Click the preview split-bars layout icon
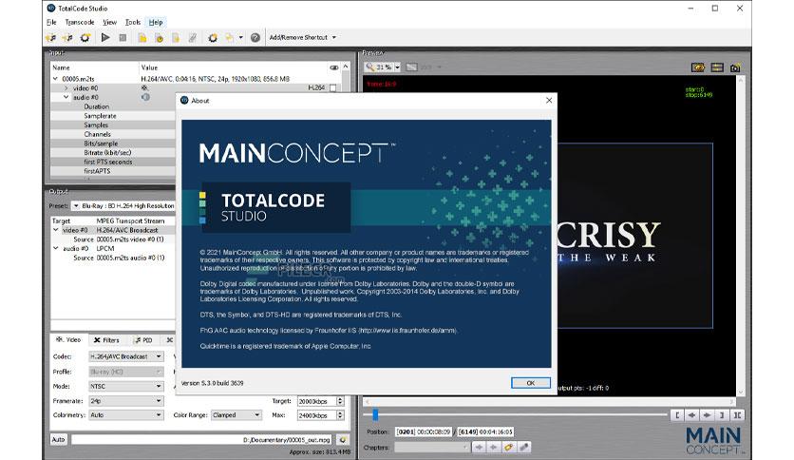Screen dimensions: 794x460 coord(717,67)
